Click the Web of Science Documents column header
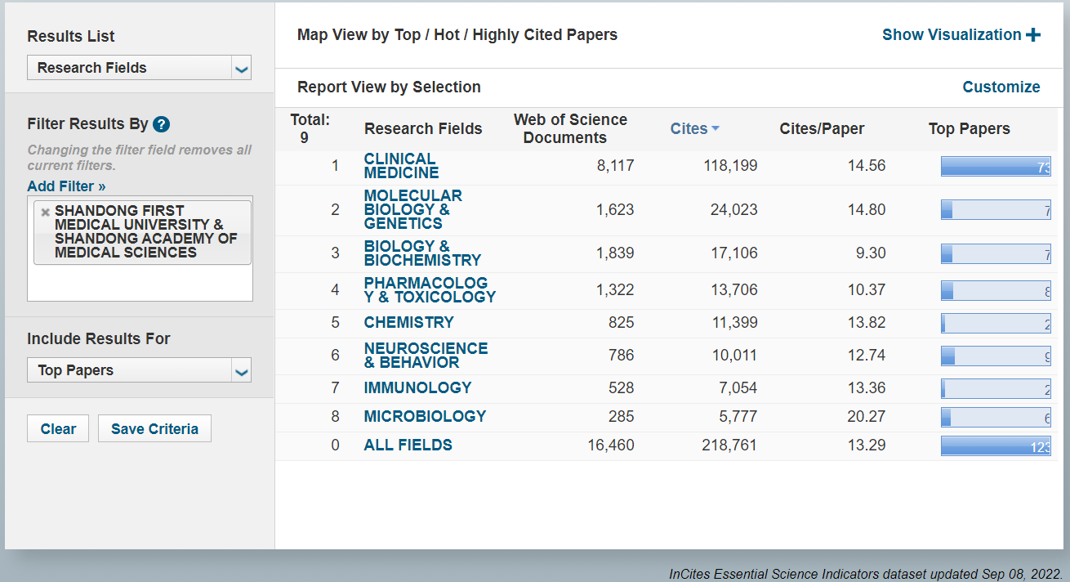 (570, 128)
